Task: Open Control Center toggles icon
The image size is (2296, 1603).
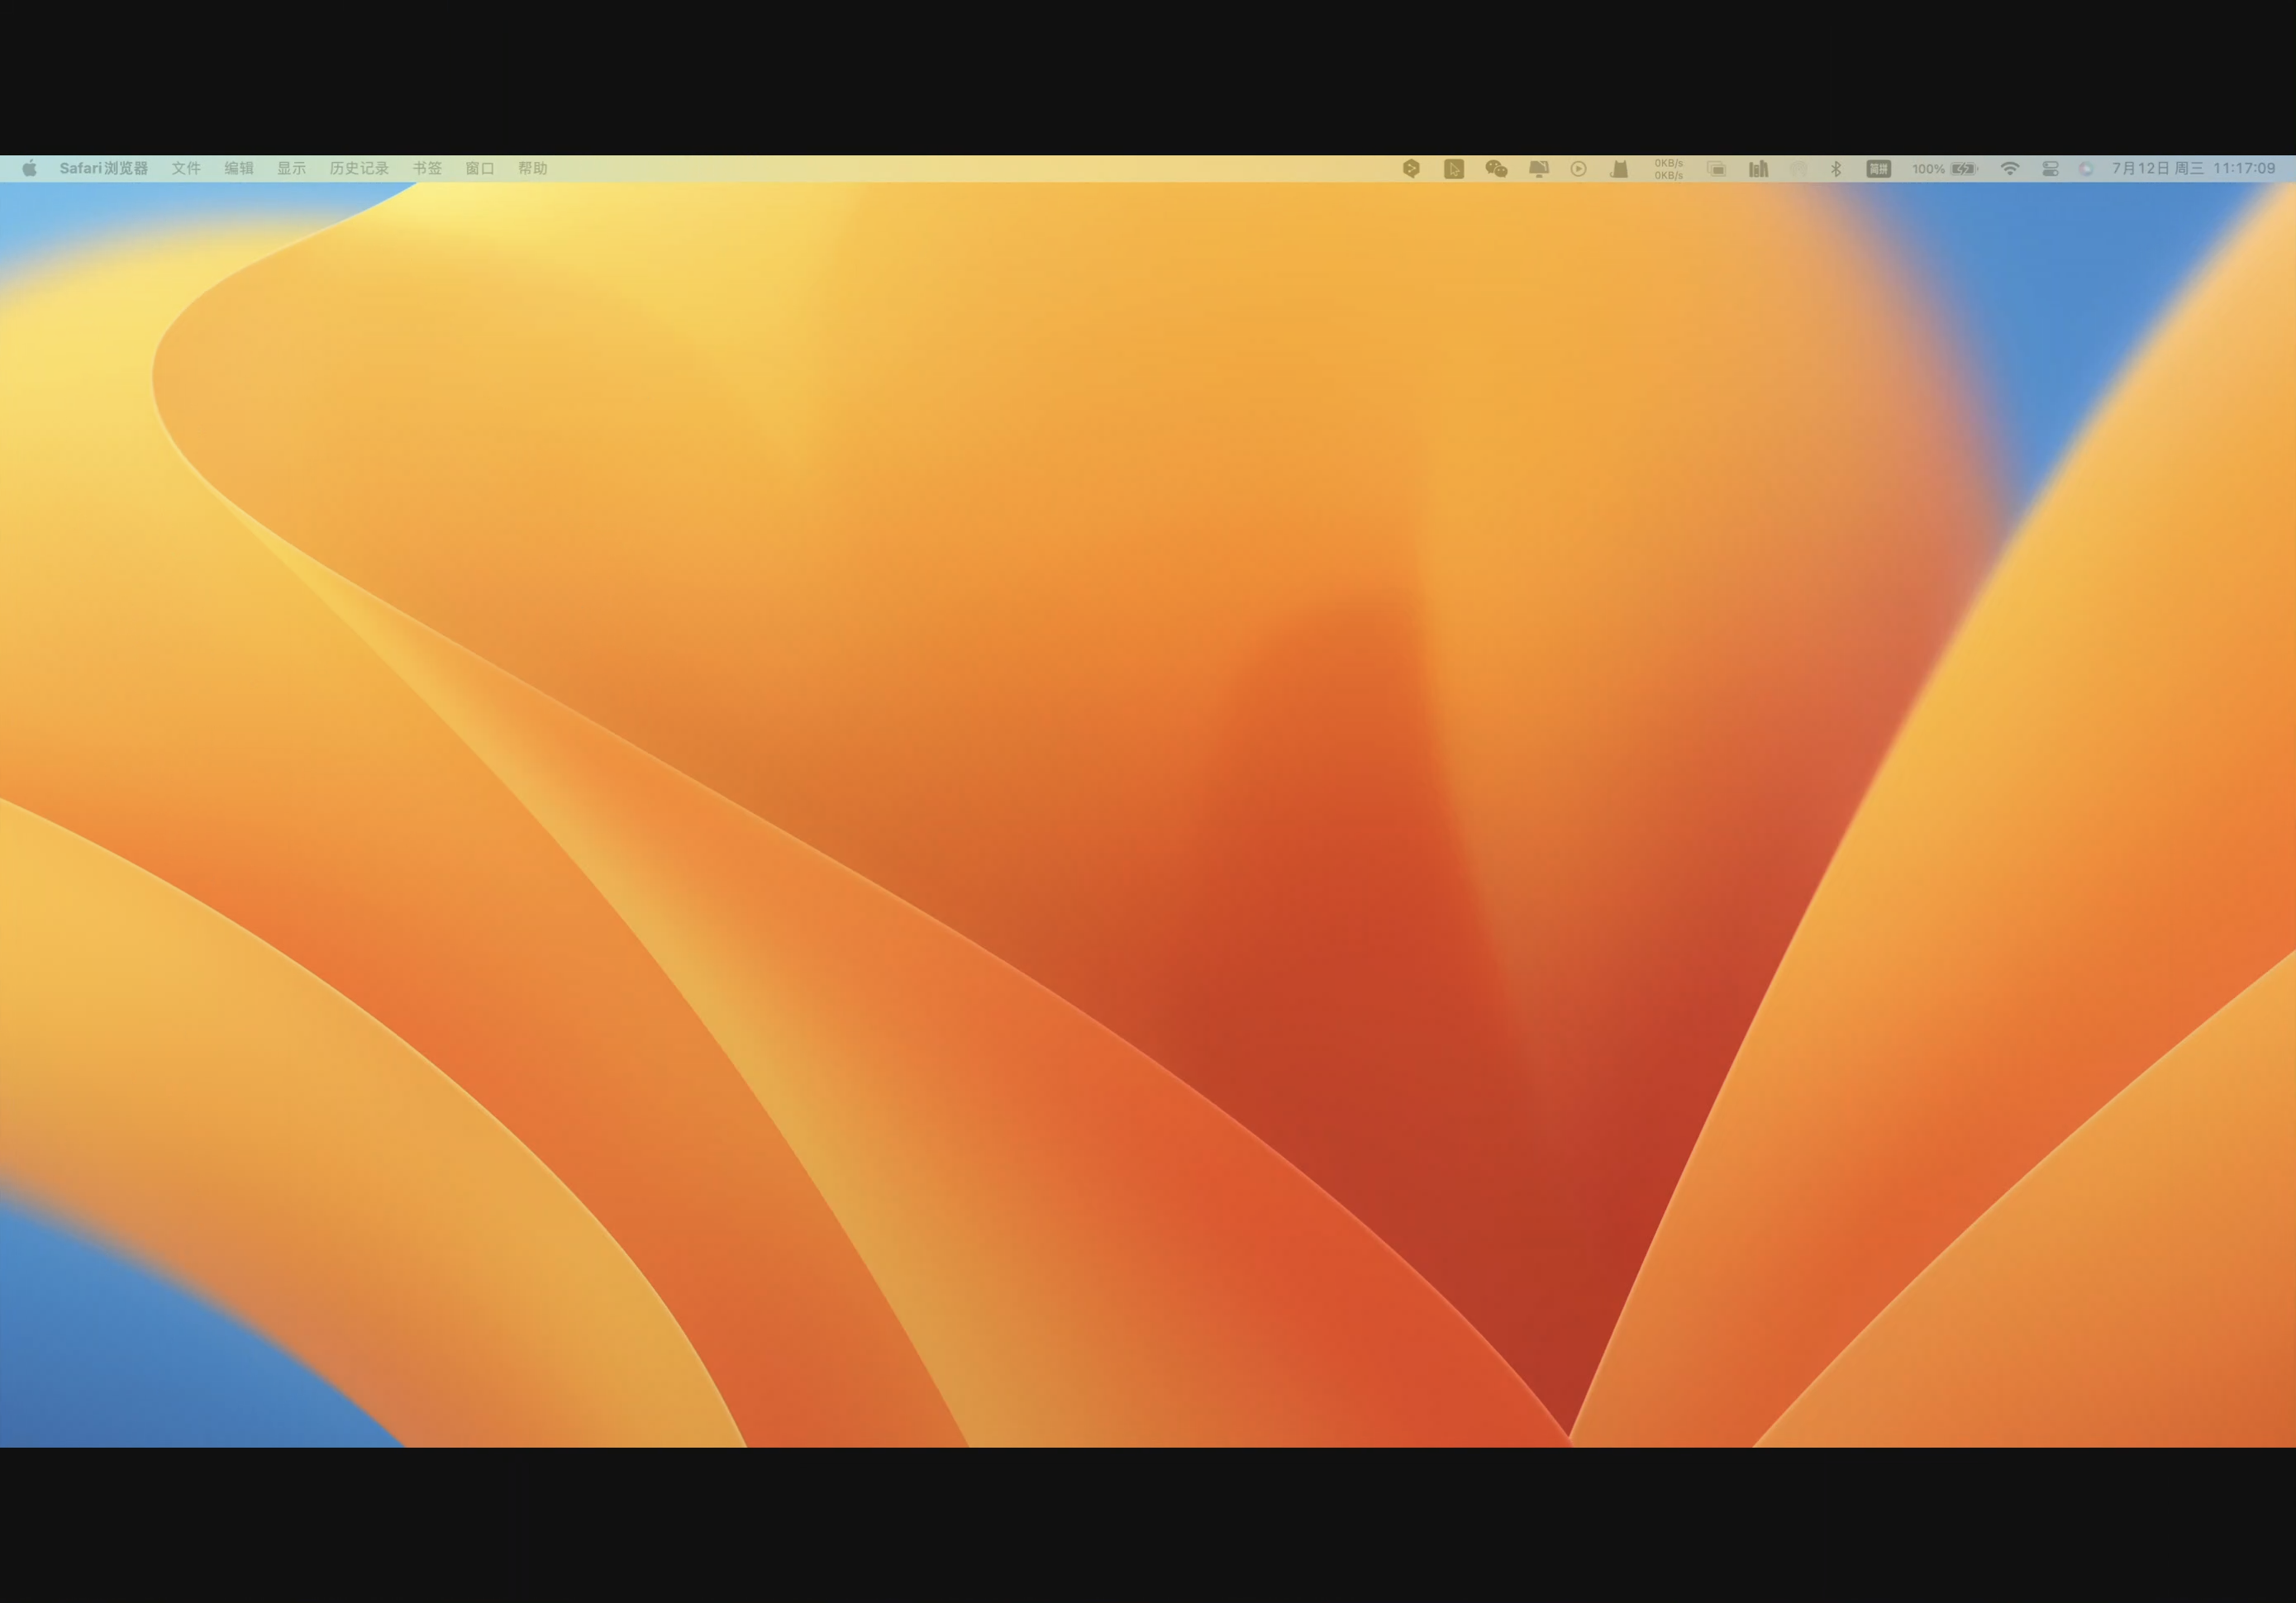Action: pos(2050,169)
